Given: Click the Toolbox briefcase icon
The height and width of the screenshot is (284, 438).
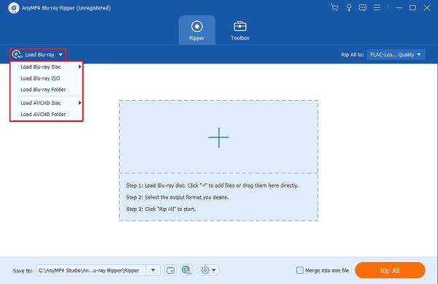Looking at the screenshot, I should pos(240,26).
